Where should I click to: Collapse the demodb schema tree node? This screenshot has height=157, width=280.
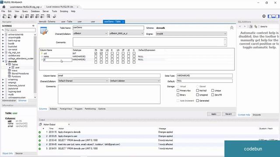click(x=3, y=61)
